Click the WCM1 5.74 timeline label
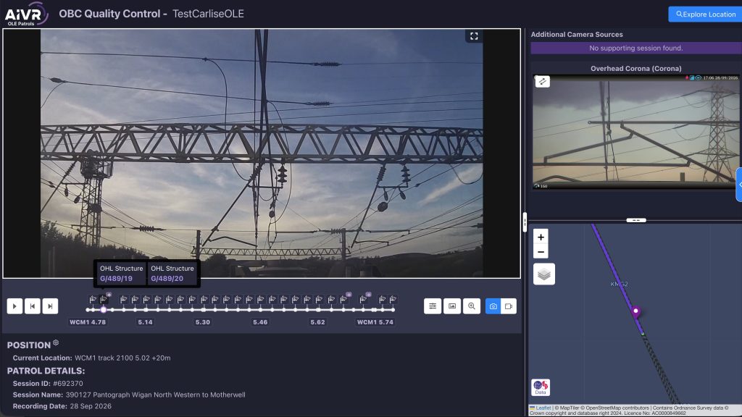The width and height of the screenshot is (742, 417). (x=375, y=322)
